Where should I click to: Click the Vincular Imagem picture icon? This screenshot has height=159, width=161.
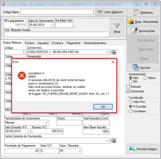[x=132, y=149]
